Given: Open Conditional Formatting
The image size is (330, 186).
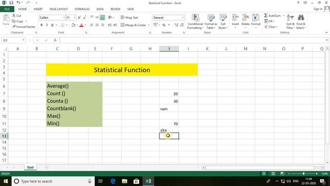Looking at the screenshot, I should coord(195,22).
